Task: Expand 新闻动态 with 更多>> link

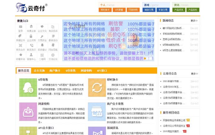Action: point(194,21)
